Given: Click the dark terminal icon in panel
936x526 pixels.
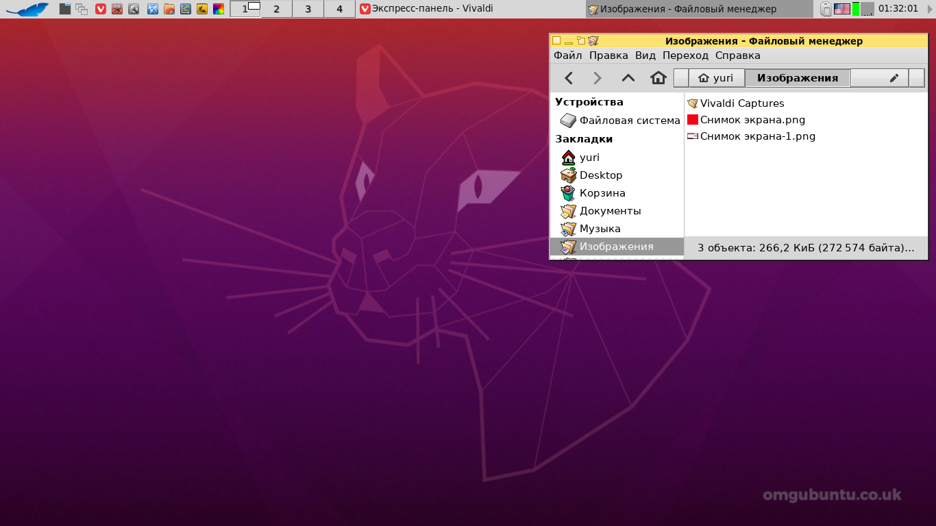Looking at the screenshot, I should (65, 9).
